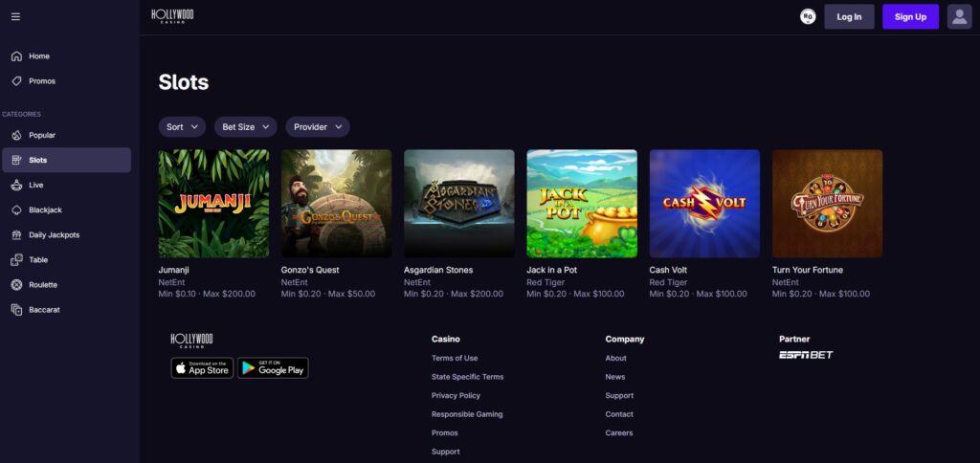This screenshot has height=463, width=980.
Task: Click the Daily Jackpots icon
Action: coord(17,235)
